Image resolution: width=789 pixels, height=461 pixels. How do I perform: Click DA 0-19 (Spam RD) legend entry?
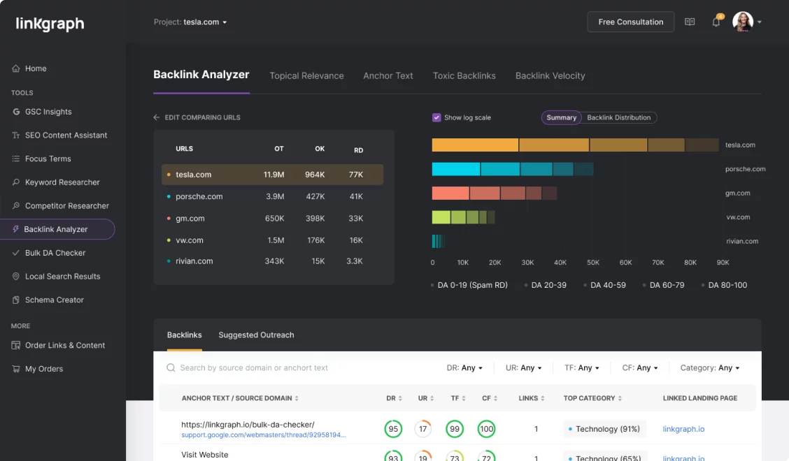coord(469,285)
